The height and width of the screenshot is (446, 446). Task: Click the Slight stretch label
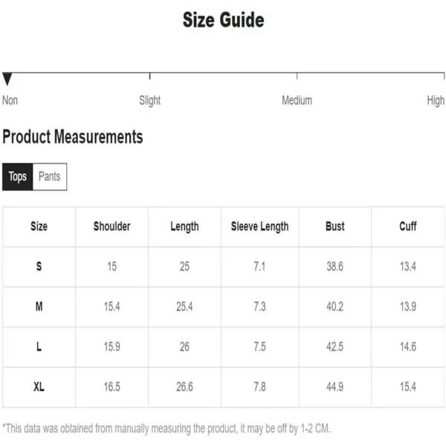(x=150, y=100)
